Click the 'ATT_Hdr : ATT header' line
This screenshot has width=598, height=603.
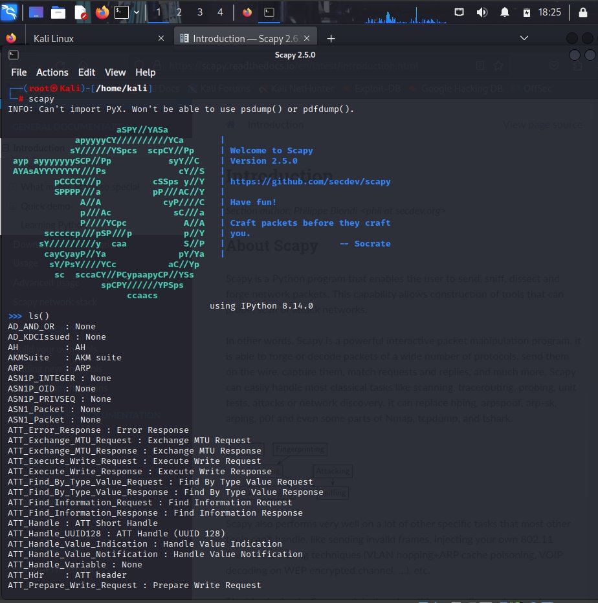coord(67,575)
